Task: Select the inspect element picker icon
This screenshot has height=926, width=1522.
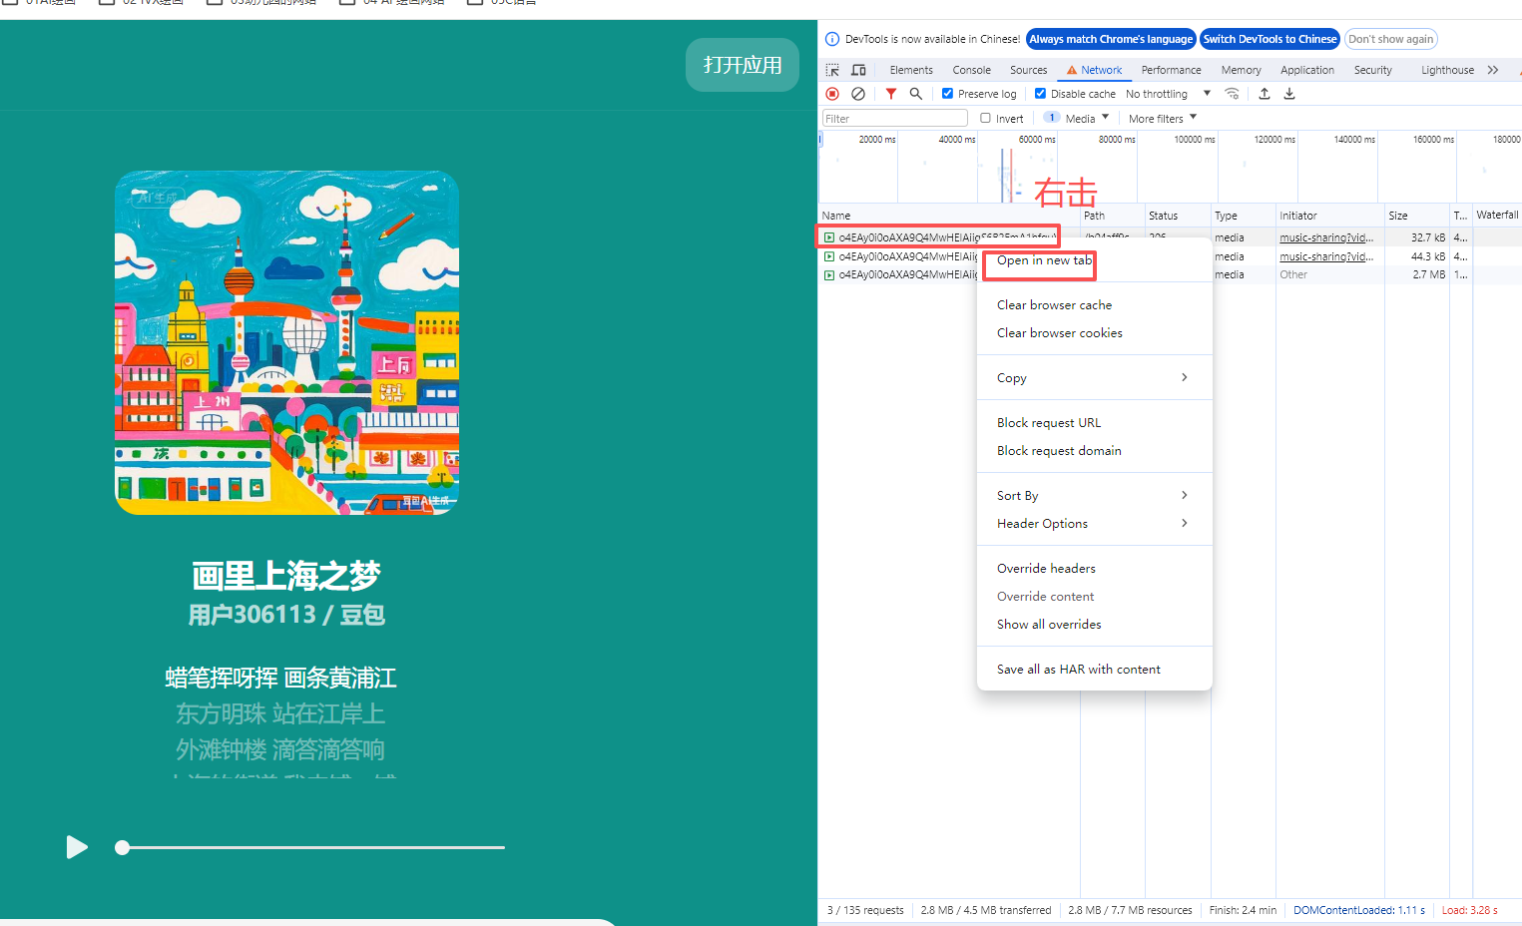Action: tap(832, 70)
